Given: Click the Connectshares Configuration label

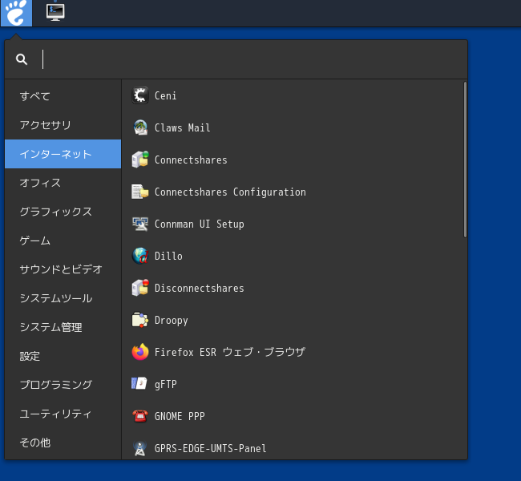Looking at the screenshot, I should (230, 192).
